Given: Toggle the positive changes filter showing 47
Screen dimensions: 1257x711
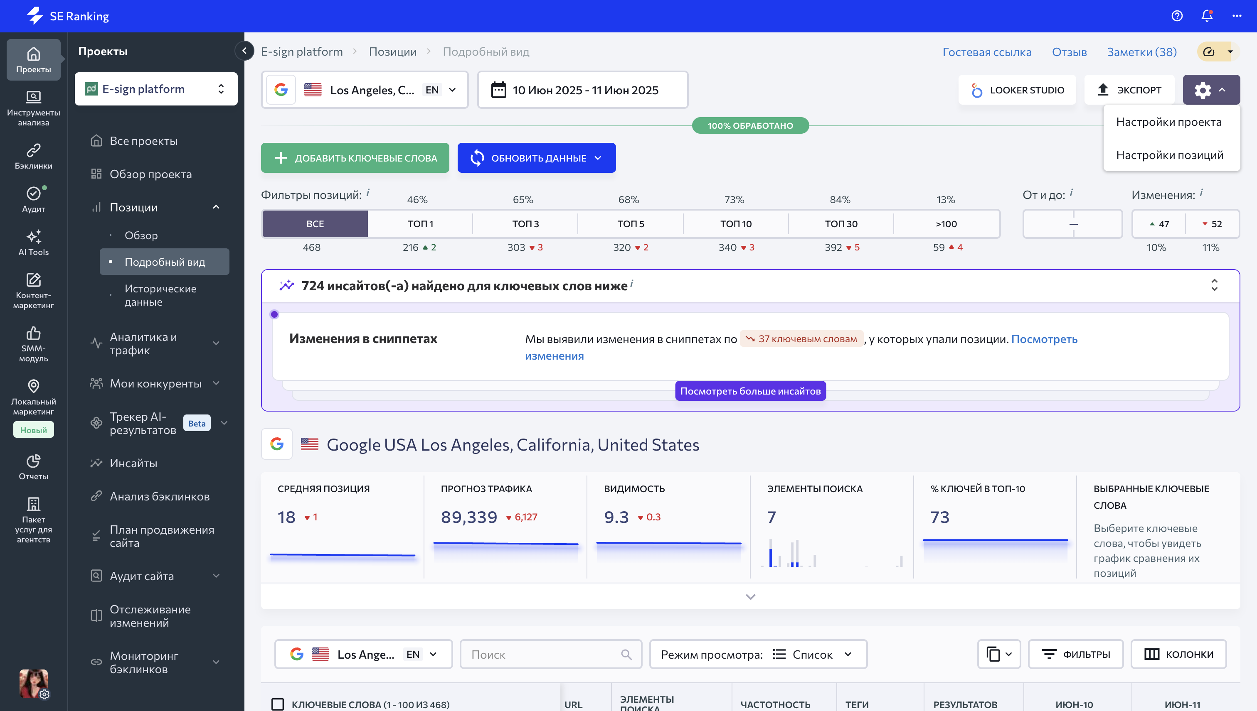Looking at the screenshot, I should 1159,224.
